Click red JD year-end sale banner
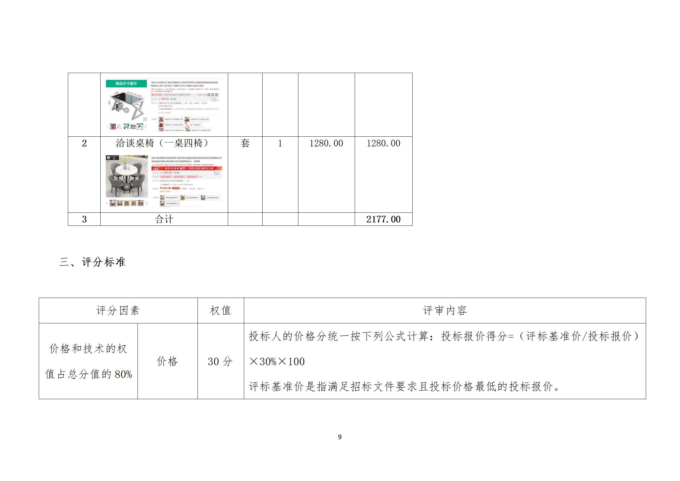This screenshot has height=481, width=680. point(187,168)
